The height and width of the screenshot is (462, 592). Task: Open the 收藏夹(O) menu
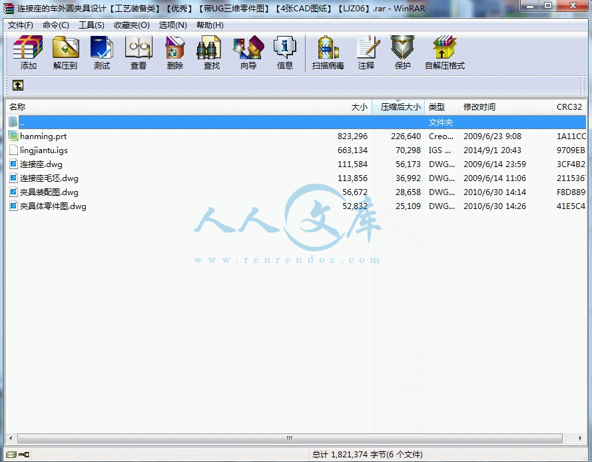[132, 25]
